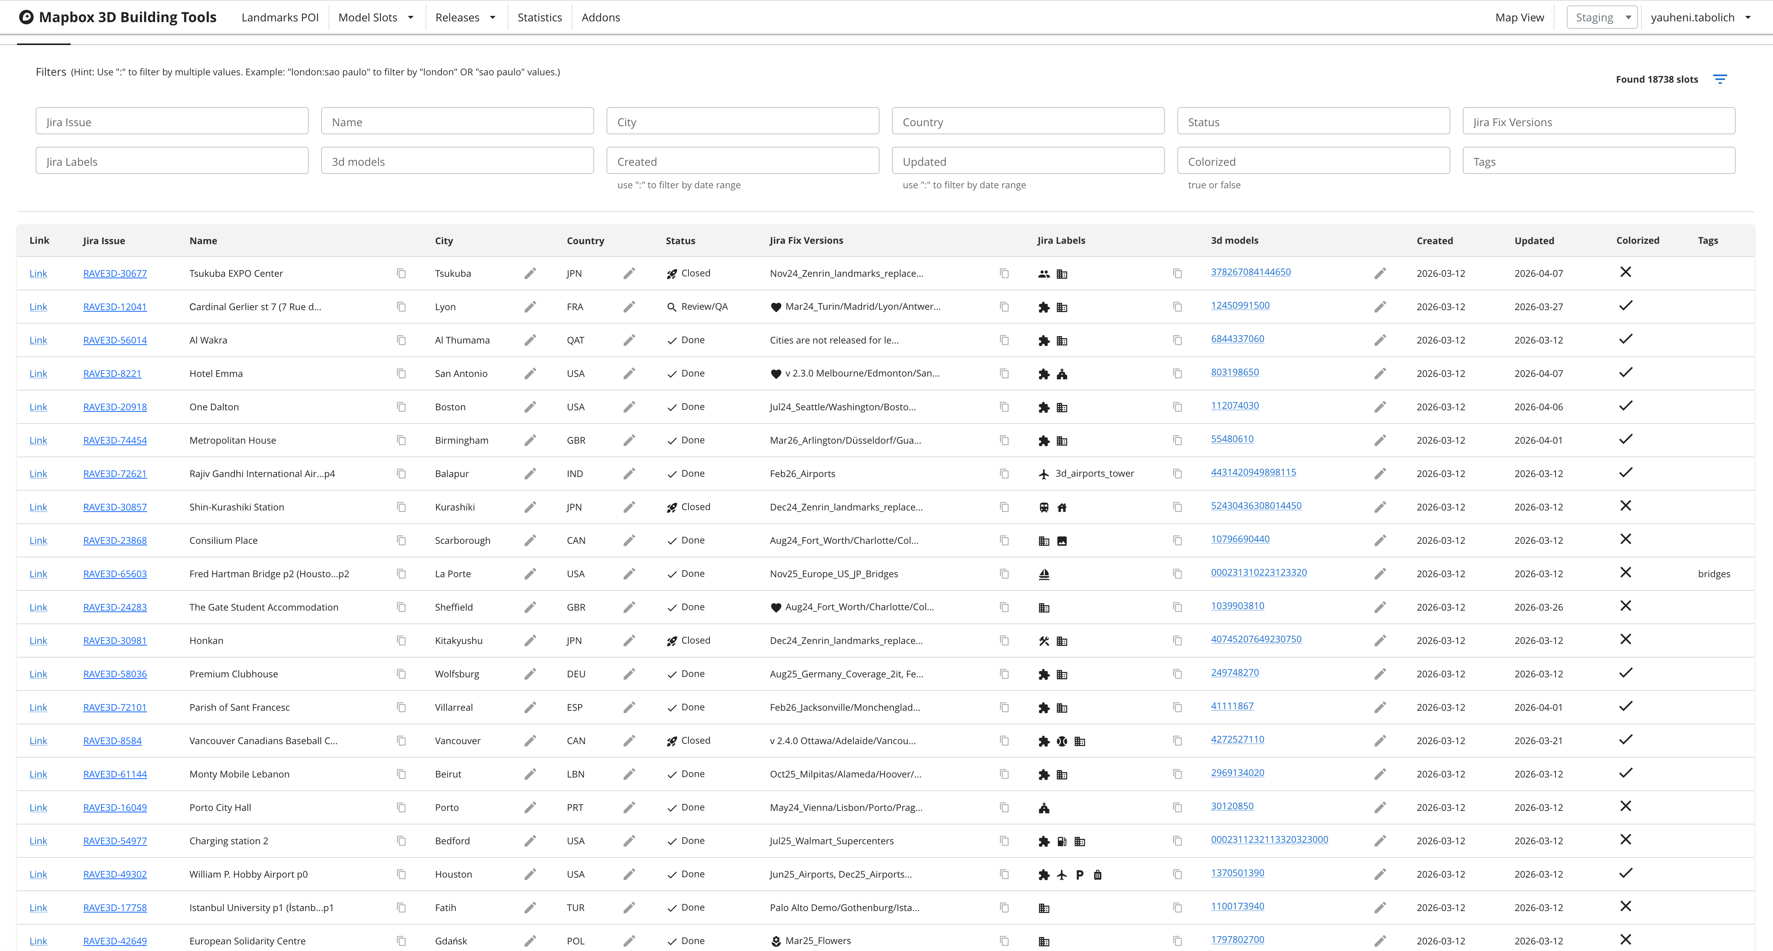Open Link for RAVE3D-12041 row
1773x951 pixels.
[x=38, y=307]
